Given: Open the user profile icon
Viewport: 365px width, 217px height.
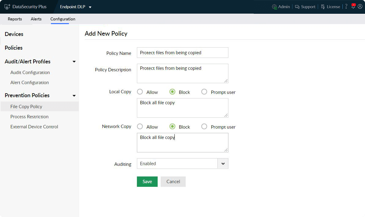Looking at the screenshot, I should point(360,6).
